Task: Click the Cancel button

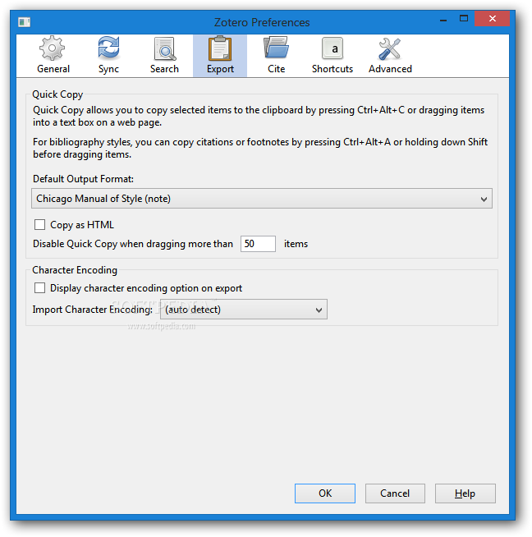Action: 395,493
